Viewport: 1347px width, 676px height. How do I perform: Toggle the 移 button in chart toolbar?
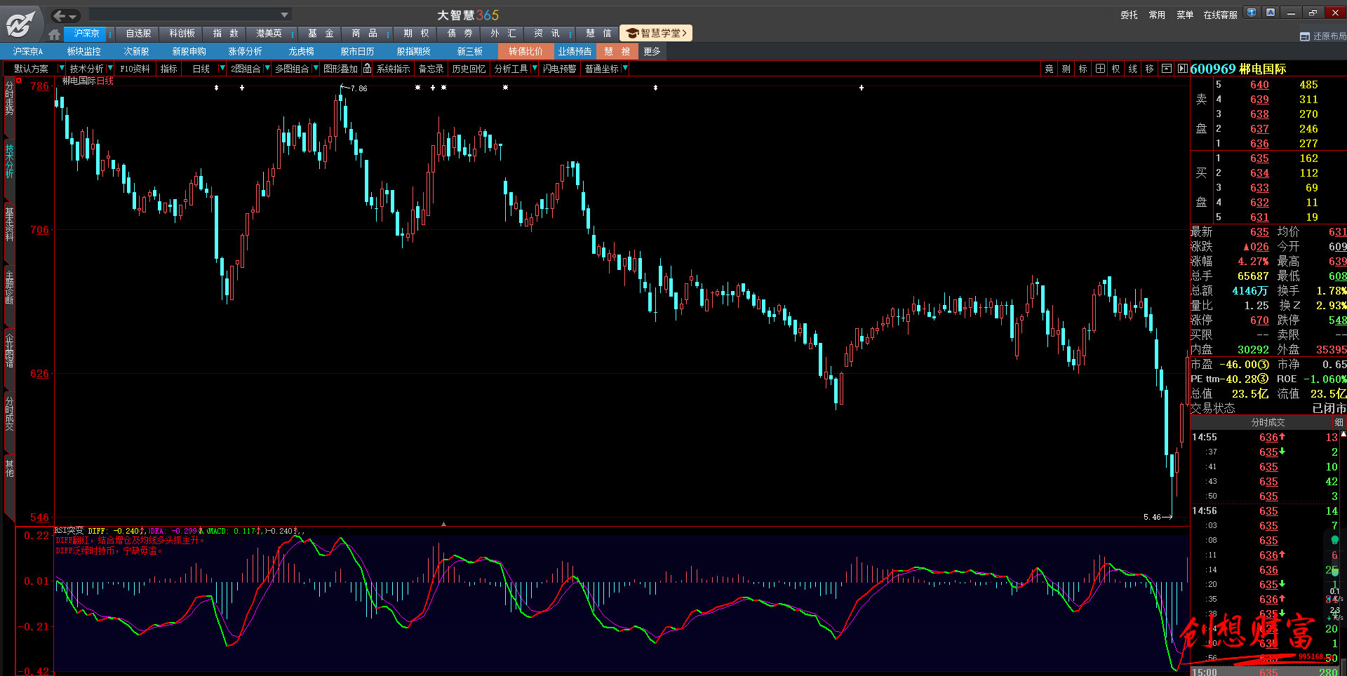click(1149, 69)
